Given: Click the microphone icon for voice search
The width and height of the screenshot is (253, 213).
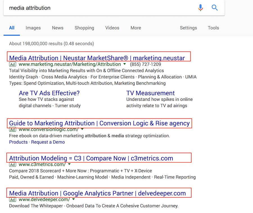Looking at the screenshot, I should (200, 8).
